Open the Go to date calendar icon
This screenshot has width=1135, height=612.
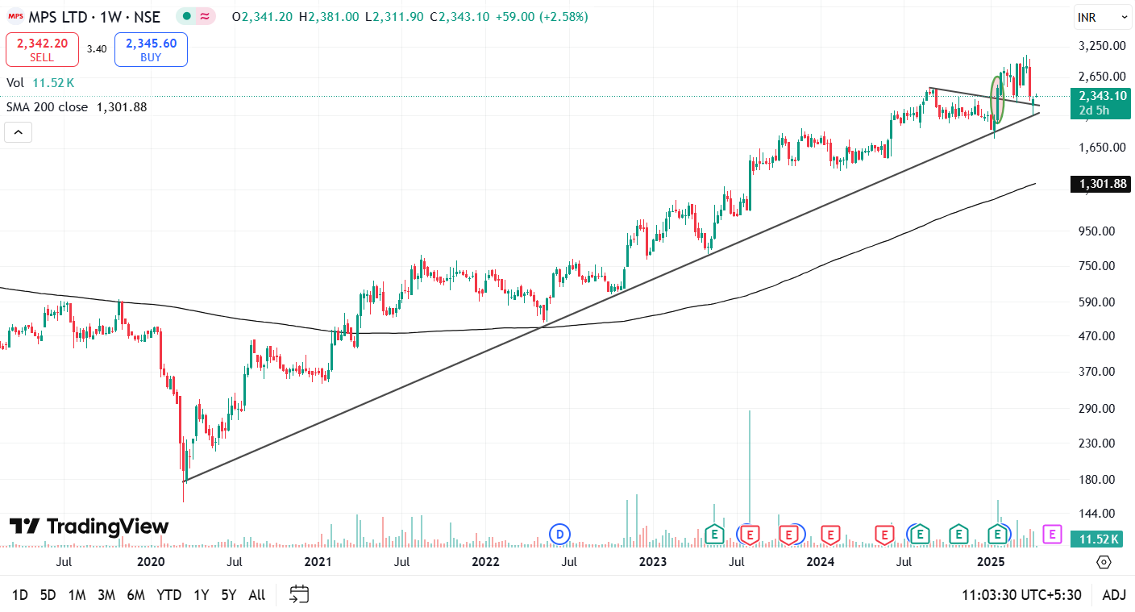click(299, 595)
